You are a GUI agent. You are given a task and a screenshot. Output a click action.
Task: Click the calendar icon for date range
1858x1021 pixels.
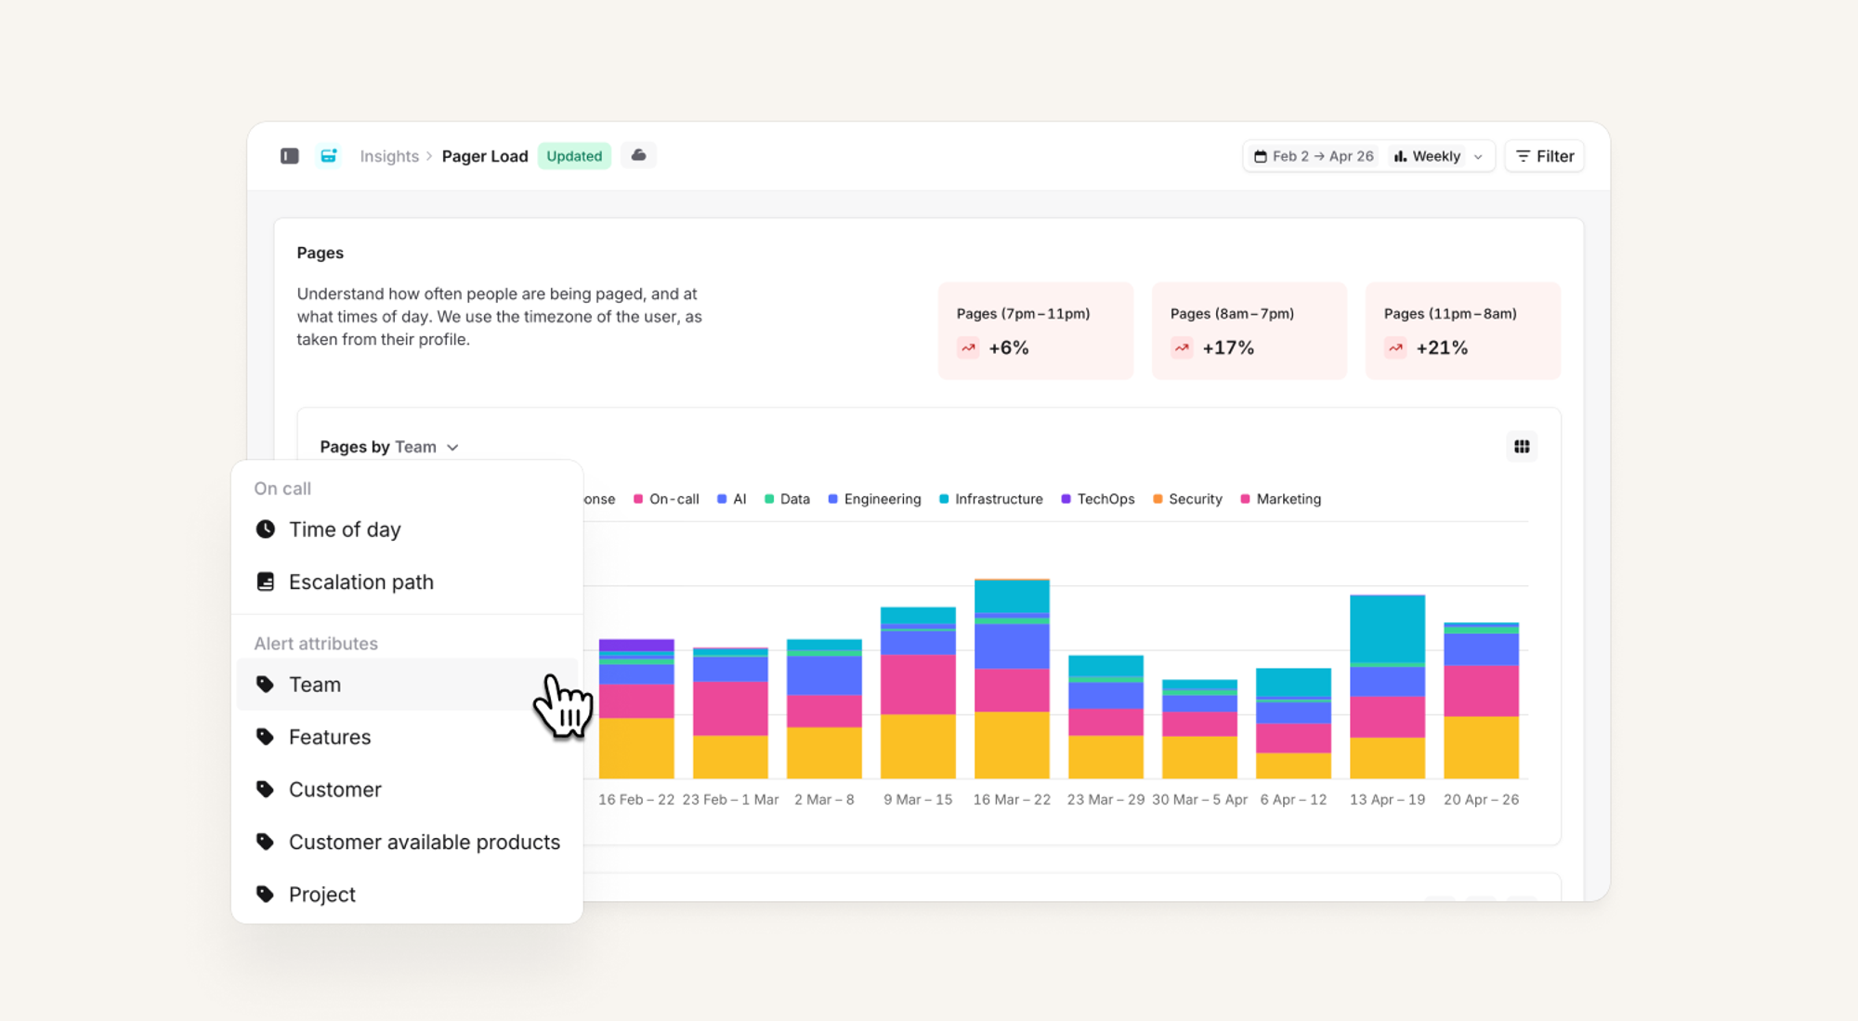coord(1260,156)
